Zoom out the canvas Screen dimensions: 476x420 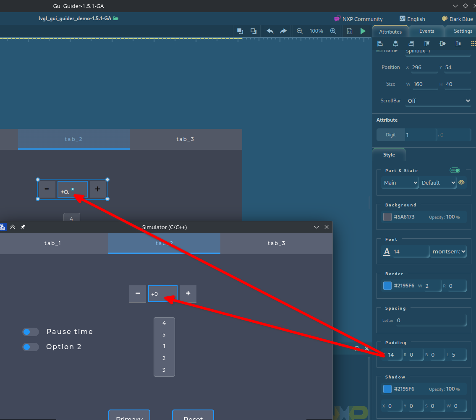click(x=300, y=31)
